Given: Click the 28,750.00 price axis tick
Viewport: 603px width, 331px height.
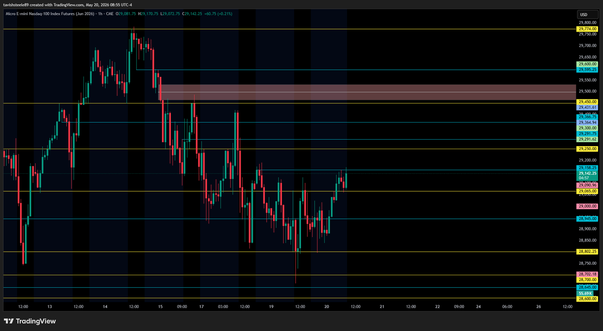Looking at the screenshot, I should (587, 263).
